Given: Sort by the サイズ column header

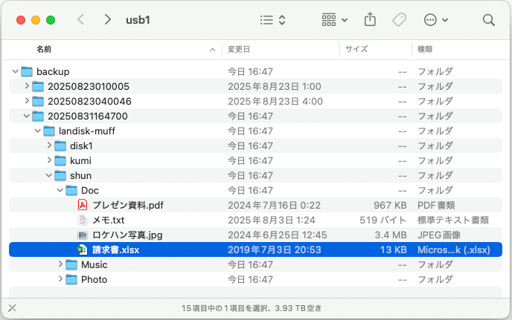Looking at the screenshot, I should point(356,49).
